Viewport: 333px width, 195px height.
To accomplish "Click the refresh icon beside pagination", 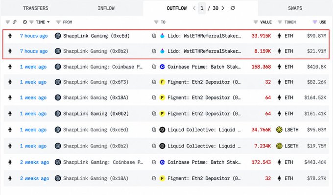I will click(233, 8).
